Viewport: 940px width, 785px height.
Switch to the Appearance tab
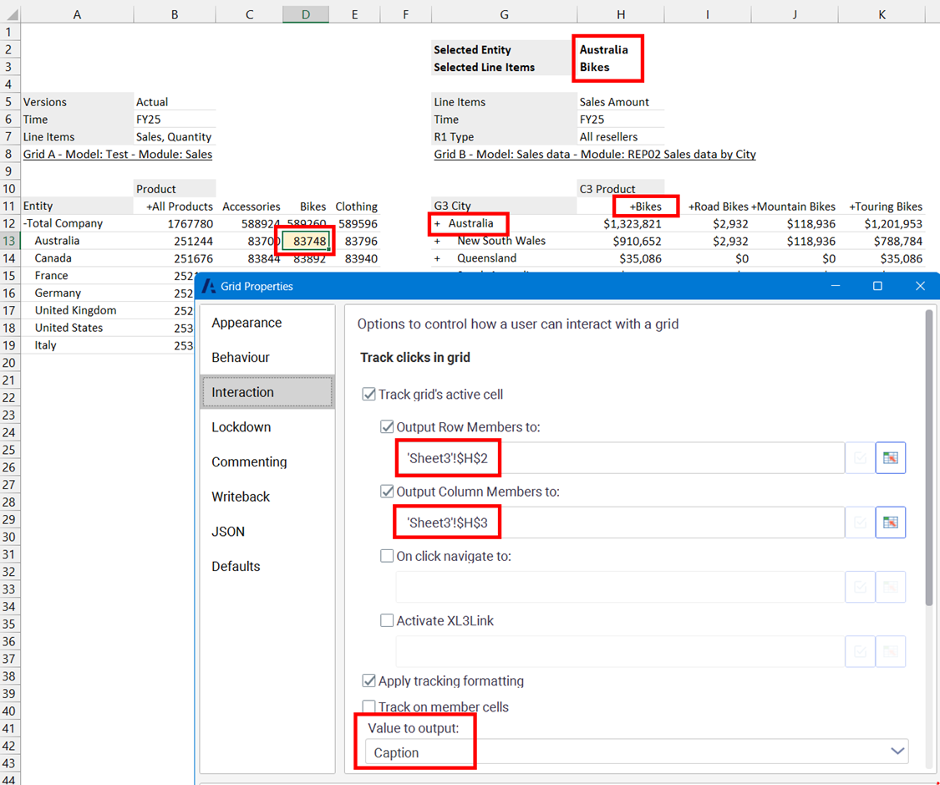point(246,323)
